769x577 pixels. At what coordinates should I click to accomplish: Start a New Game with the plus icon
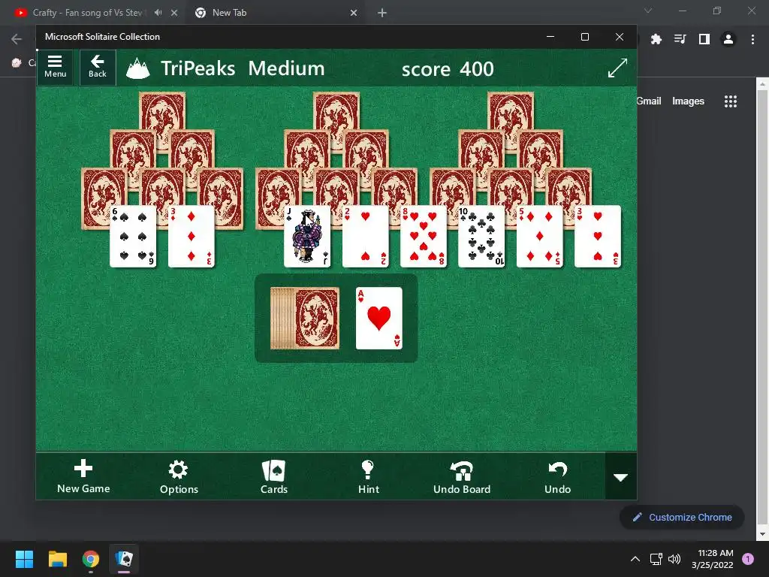83,476
